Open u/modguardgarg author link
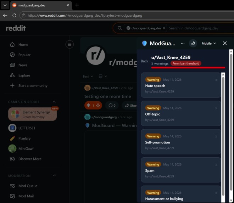Viewport: 234px width, 203px height. tap(104, 117)
